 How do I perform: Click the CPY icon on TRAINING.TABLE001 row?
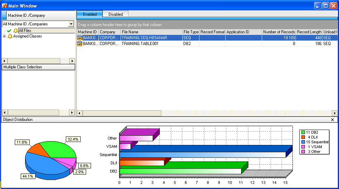[80, 44]
